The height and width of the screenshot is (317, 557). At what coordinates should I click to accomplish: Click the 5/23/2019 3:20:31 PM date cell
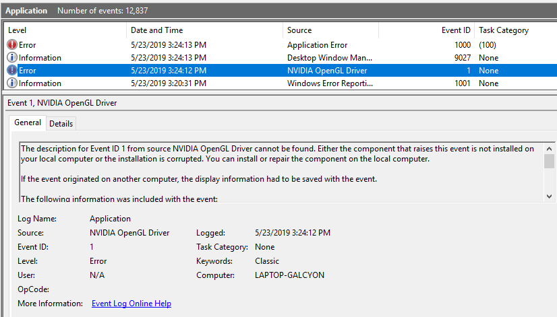(x=169, y=83)
